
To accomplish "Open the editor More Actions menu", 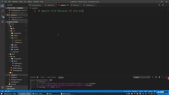I will pyautogui.click(x=166, y=5).
